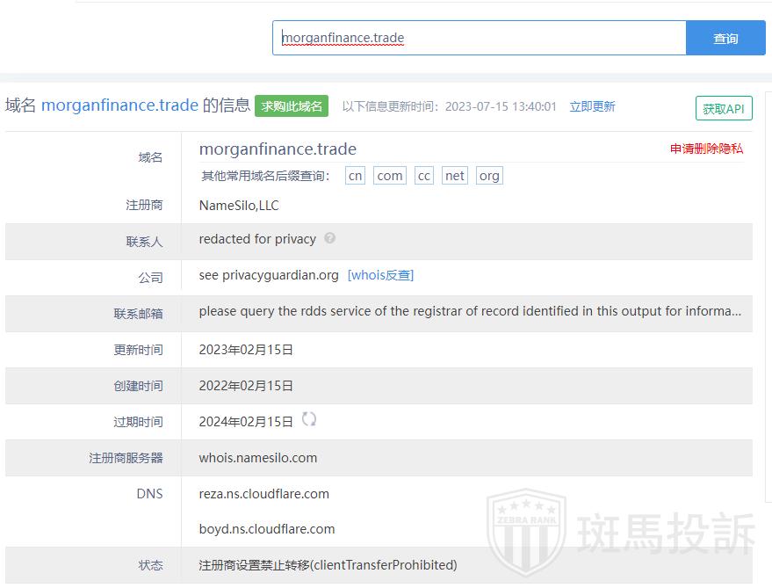Select the org suffix query box
Screen dimensions: 772x588
(489, 176)
